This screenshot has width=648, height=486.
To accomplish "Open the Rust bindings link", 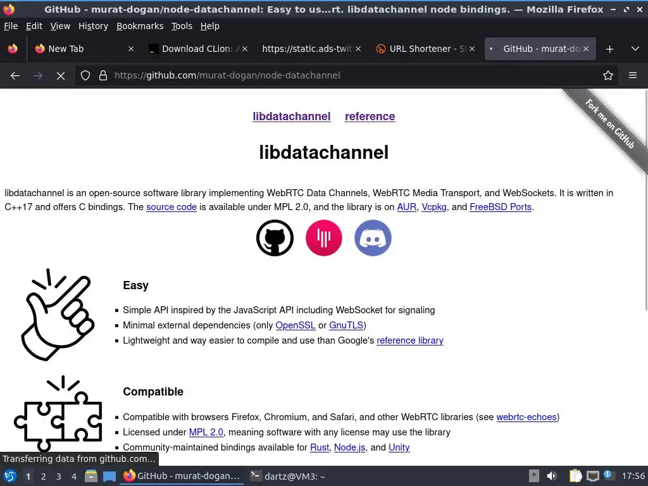I will [320, 447].
